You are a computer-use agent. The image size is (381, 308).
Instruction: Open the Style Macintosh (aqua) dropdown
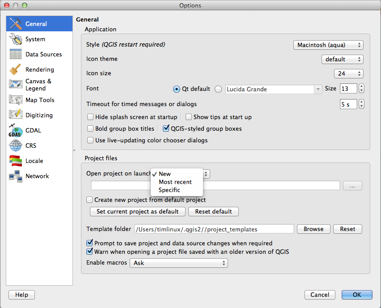[x=328, y=45]
